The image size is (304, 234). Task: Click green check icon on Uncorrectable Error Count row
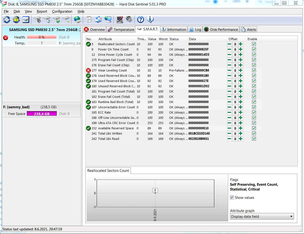(88, 107)
